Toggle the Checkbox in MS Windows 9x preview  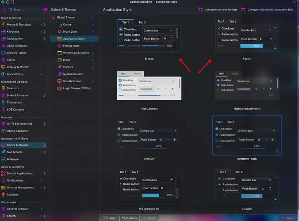(121, 179)
